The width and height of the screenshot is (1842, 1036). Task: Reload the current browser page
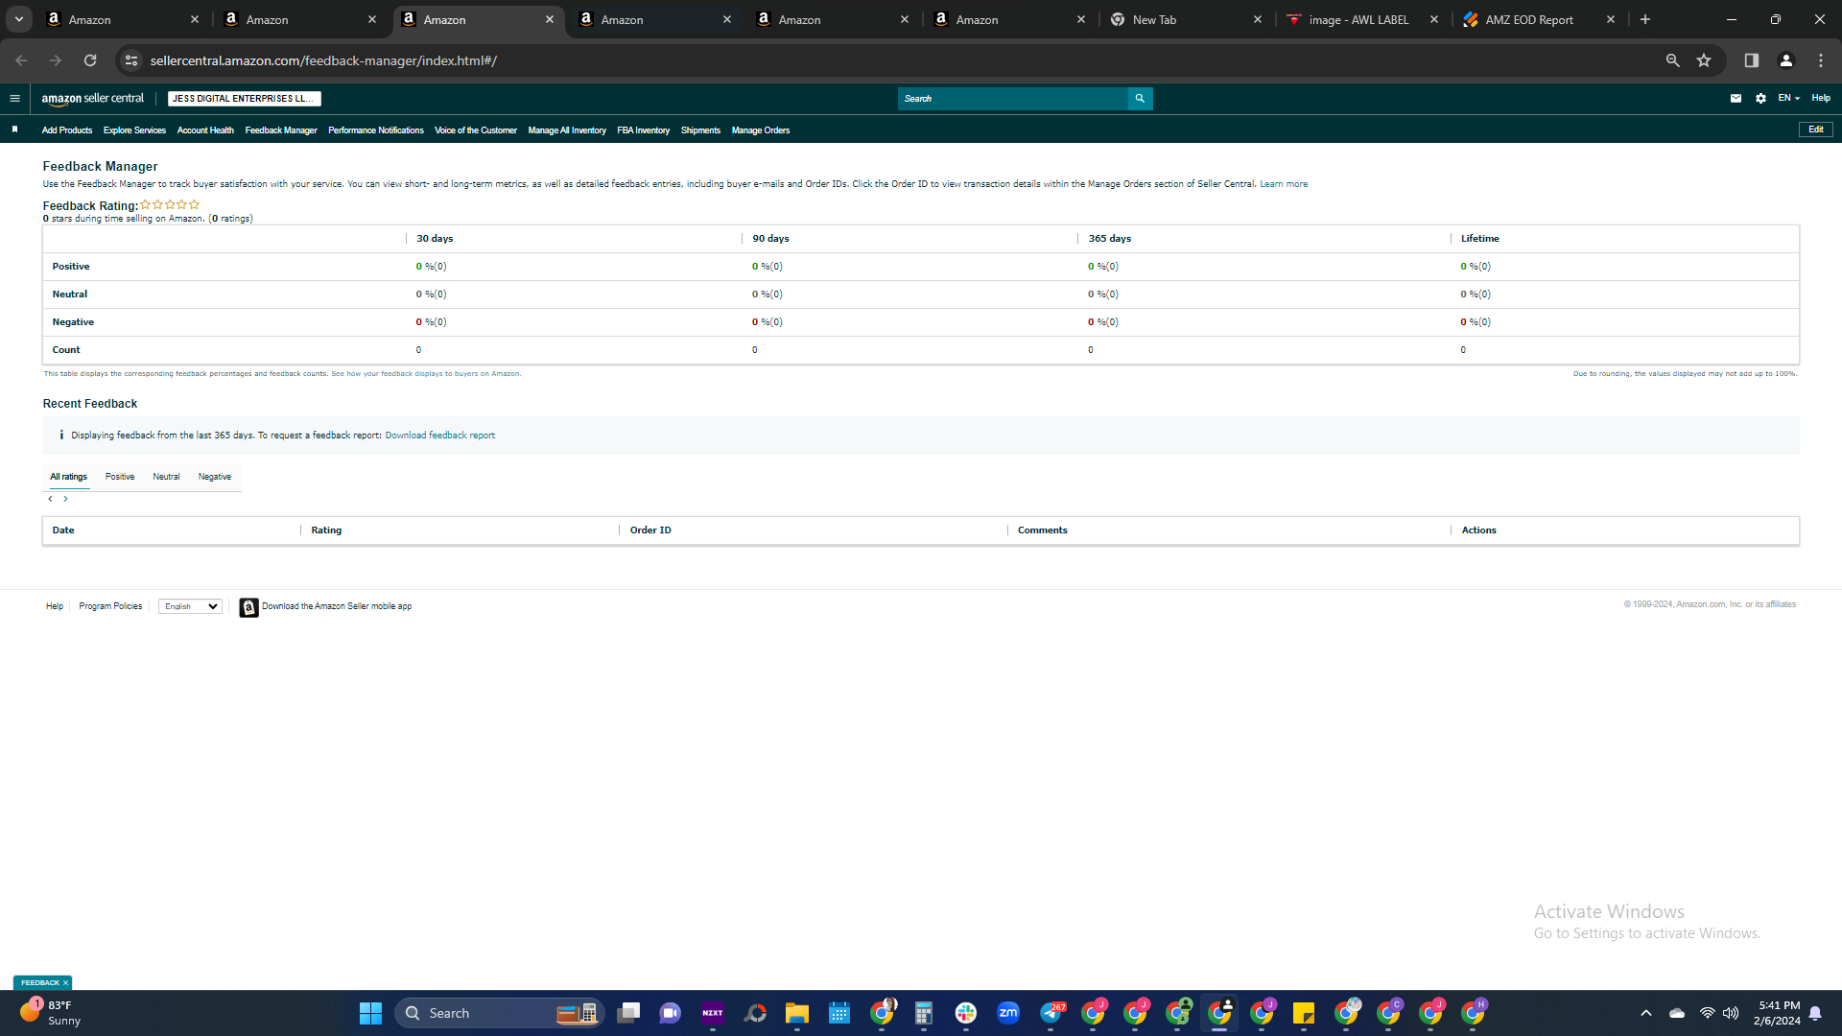tap(90, 60)
